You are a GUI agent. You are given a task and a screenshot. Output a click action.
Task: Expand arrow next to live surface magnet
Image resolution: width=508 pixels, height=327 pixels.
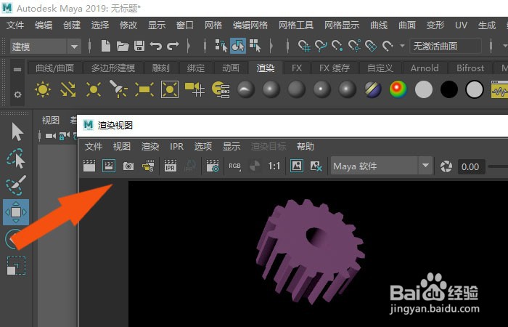[x=402, y=46]
